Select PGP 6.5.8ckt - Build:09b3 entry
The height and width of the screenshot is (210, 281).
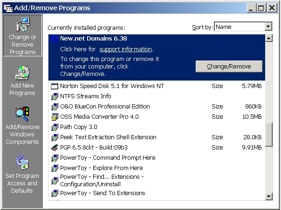click(157, 148)
